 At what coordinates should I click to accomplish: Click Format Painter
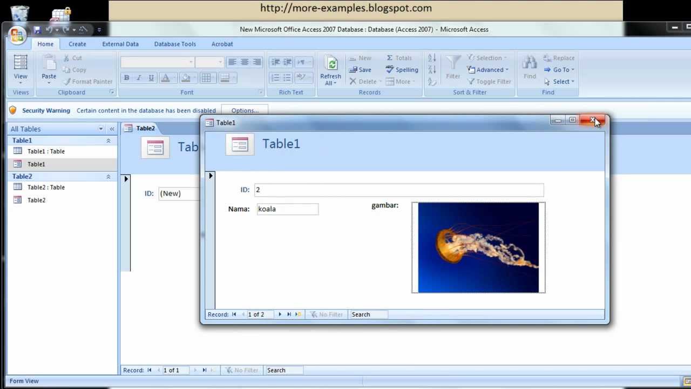tap(87, 82)
